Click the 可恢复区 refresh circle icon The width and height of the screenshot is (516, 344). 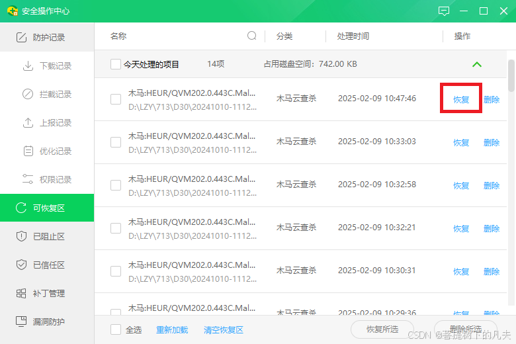(x=21, y=208)
